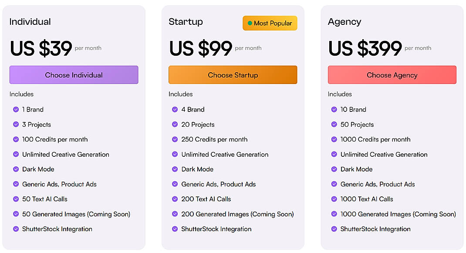The width and height of the screenshot is (466, 253).
Task: Click the checkmark icon beside 1 Brand
Action: 16,109
